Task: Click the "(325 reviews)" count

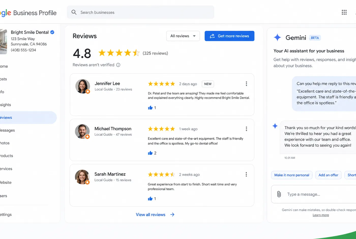Action: 155,53
